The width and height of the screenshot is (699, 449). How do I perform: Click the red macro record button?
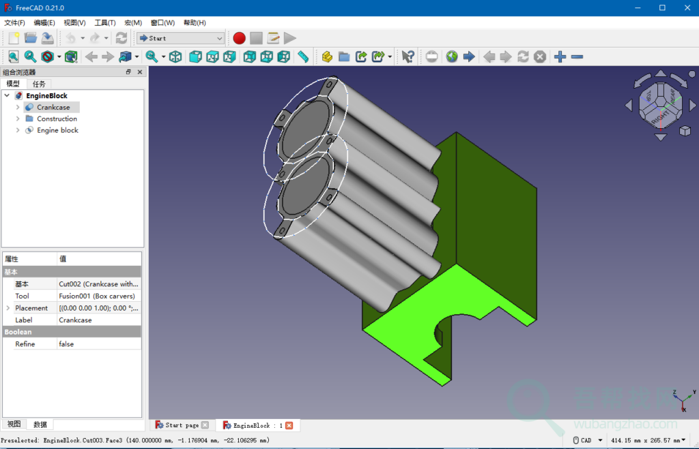pyautogui.click(x=239, y=38)
